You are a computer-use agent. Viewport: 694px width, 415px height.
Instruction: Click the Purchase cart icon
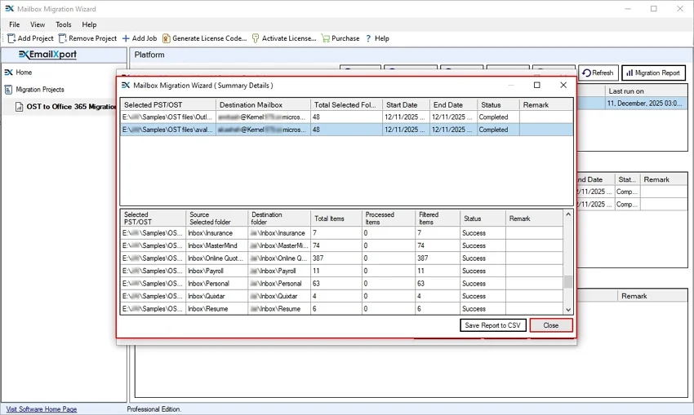click(325, 38)
